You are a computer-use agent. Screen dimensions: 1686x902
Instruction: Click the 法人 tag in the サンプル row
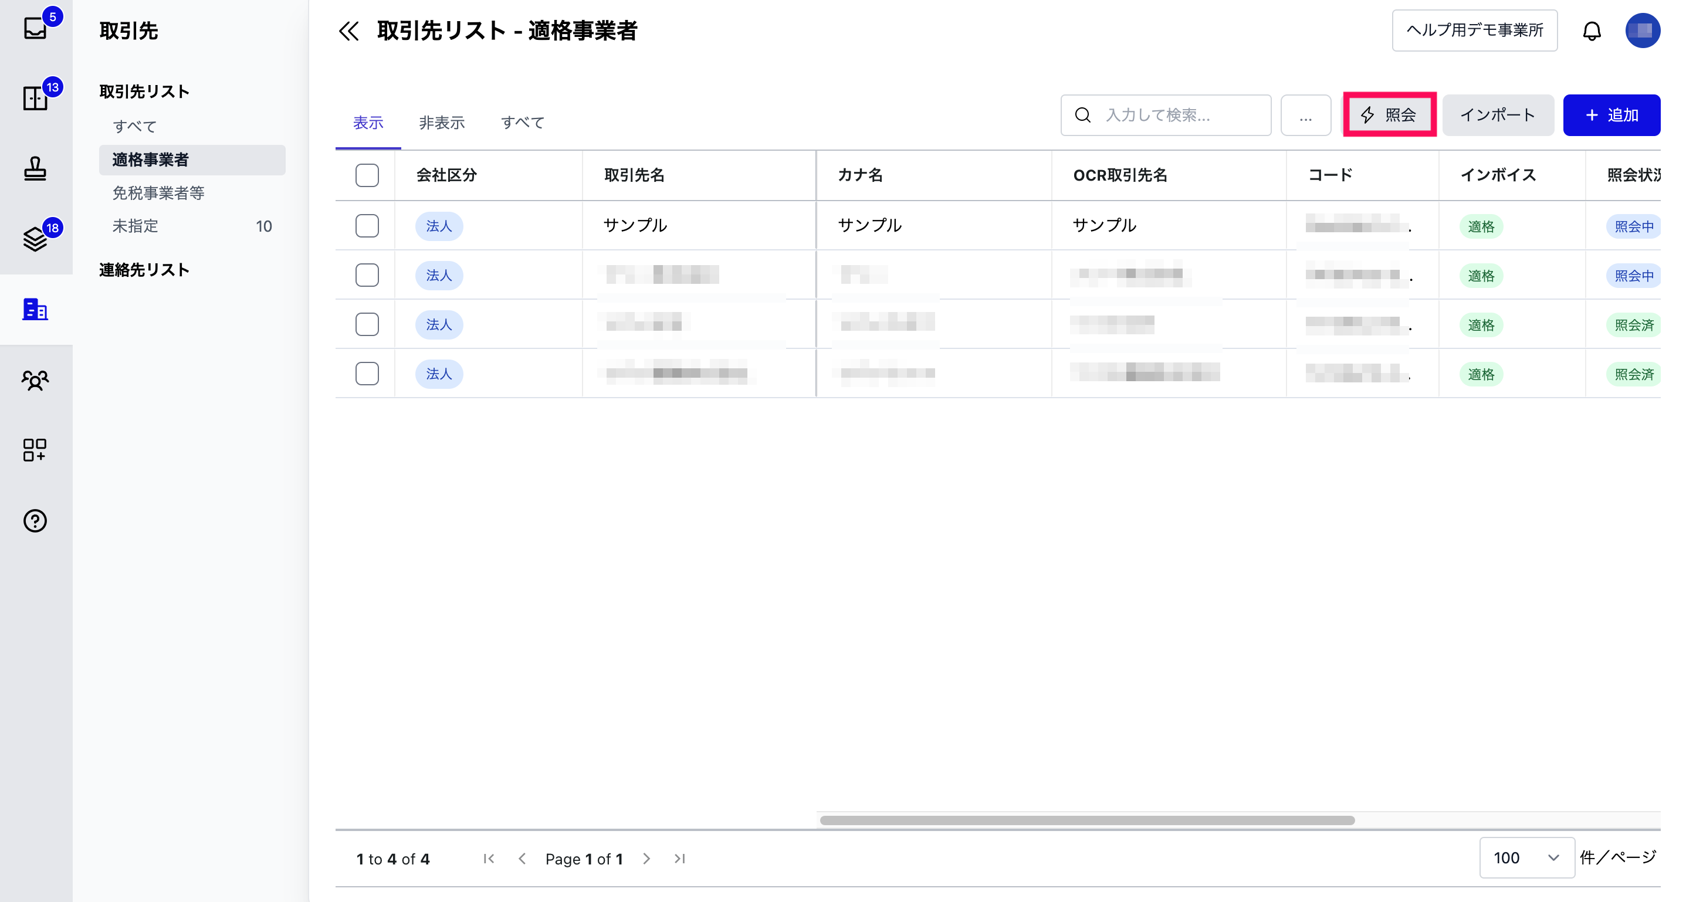tap(439, 226)
